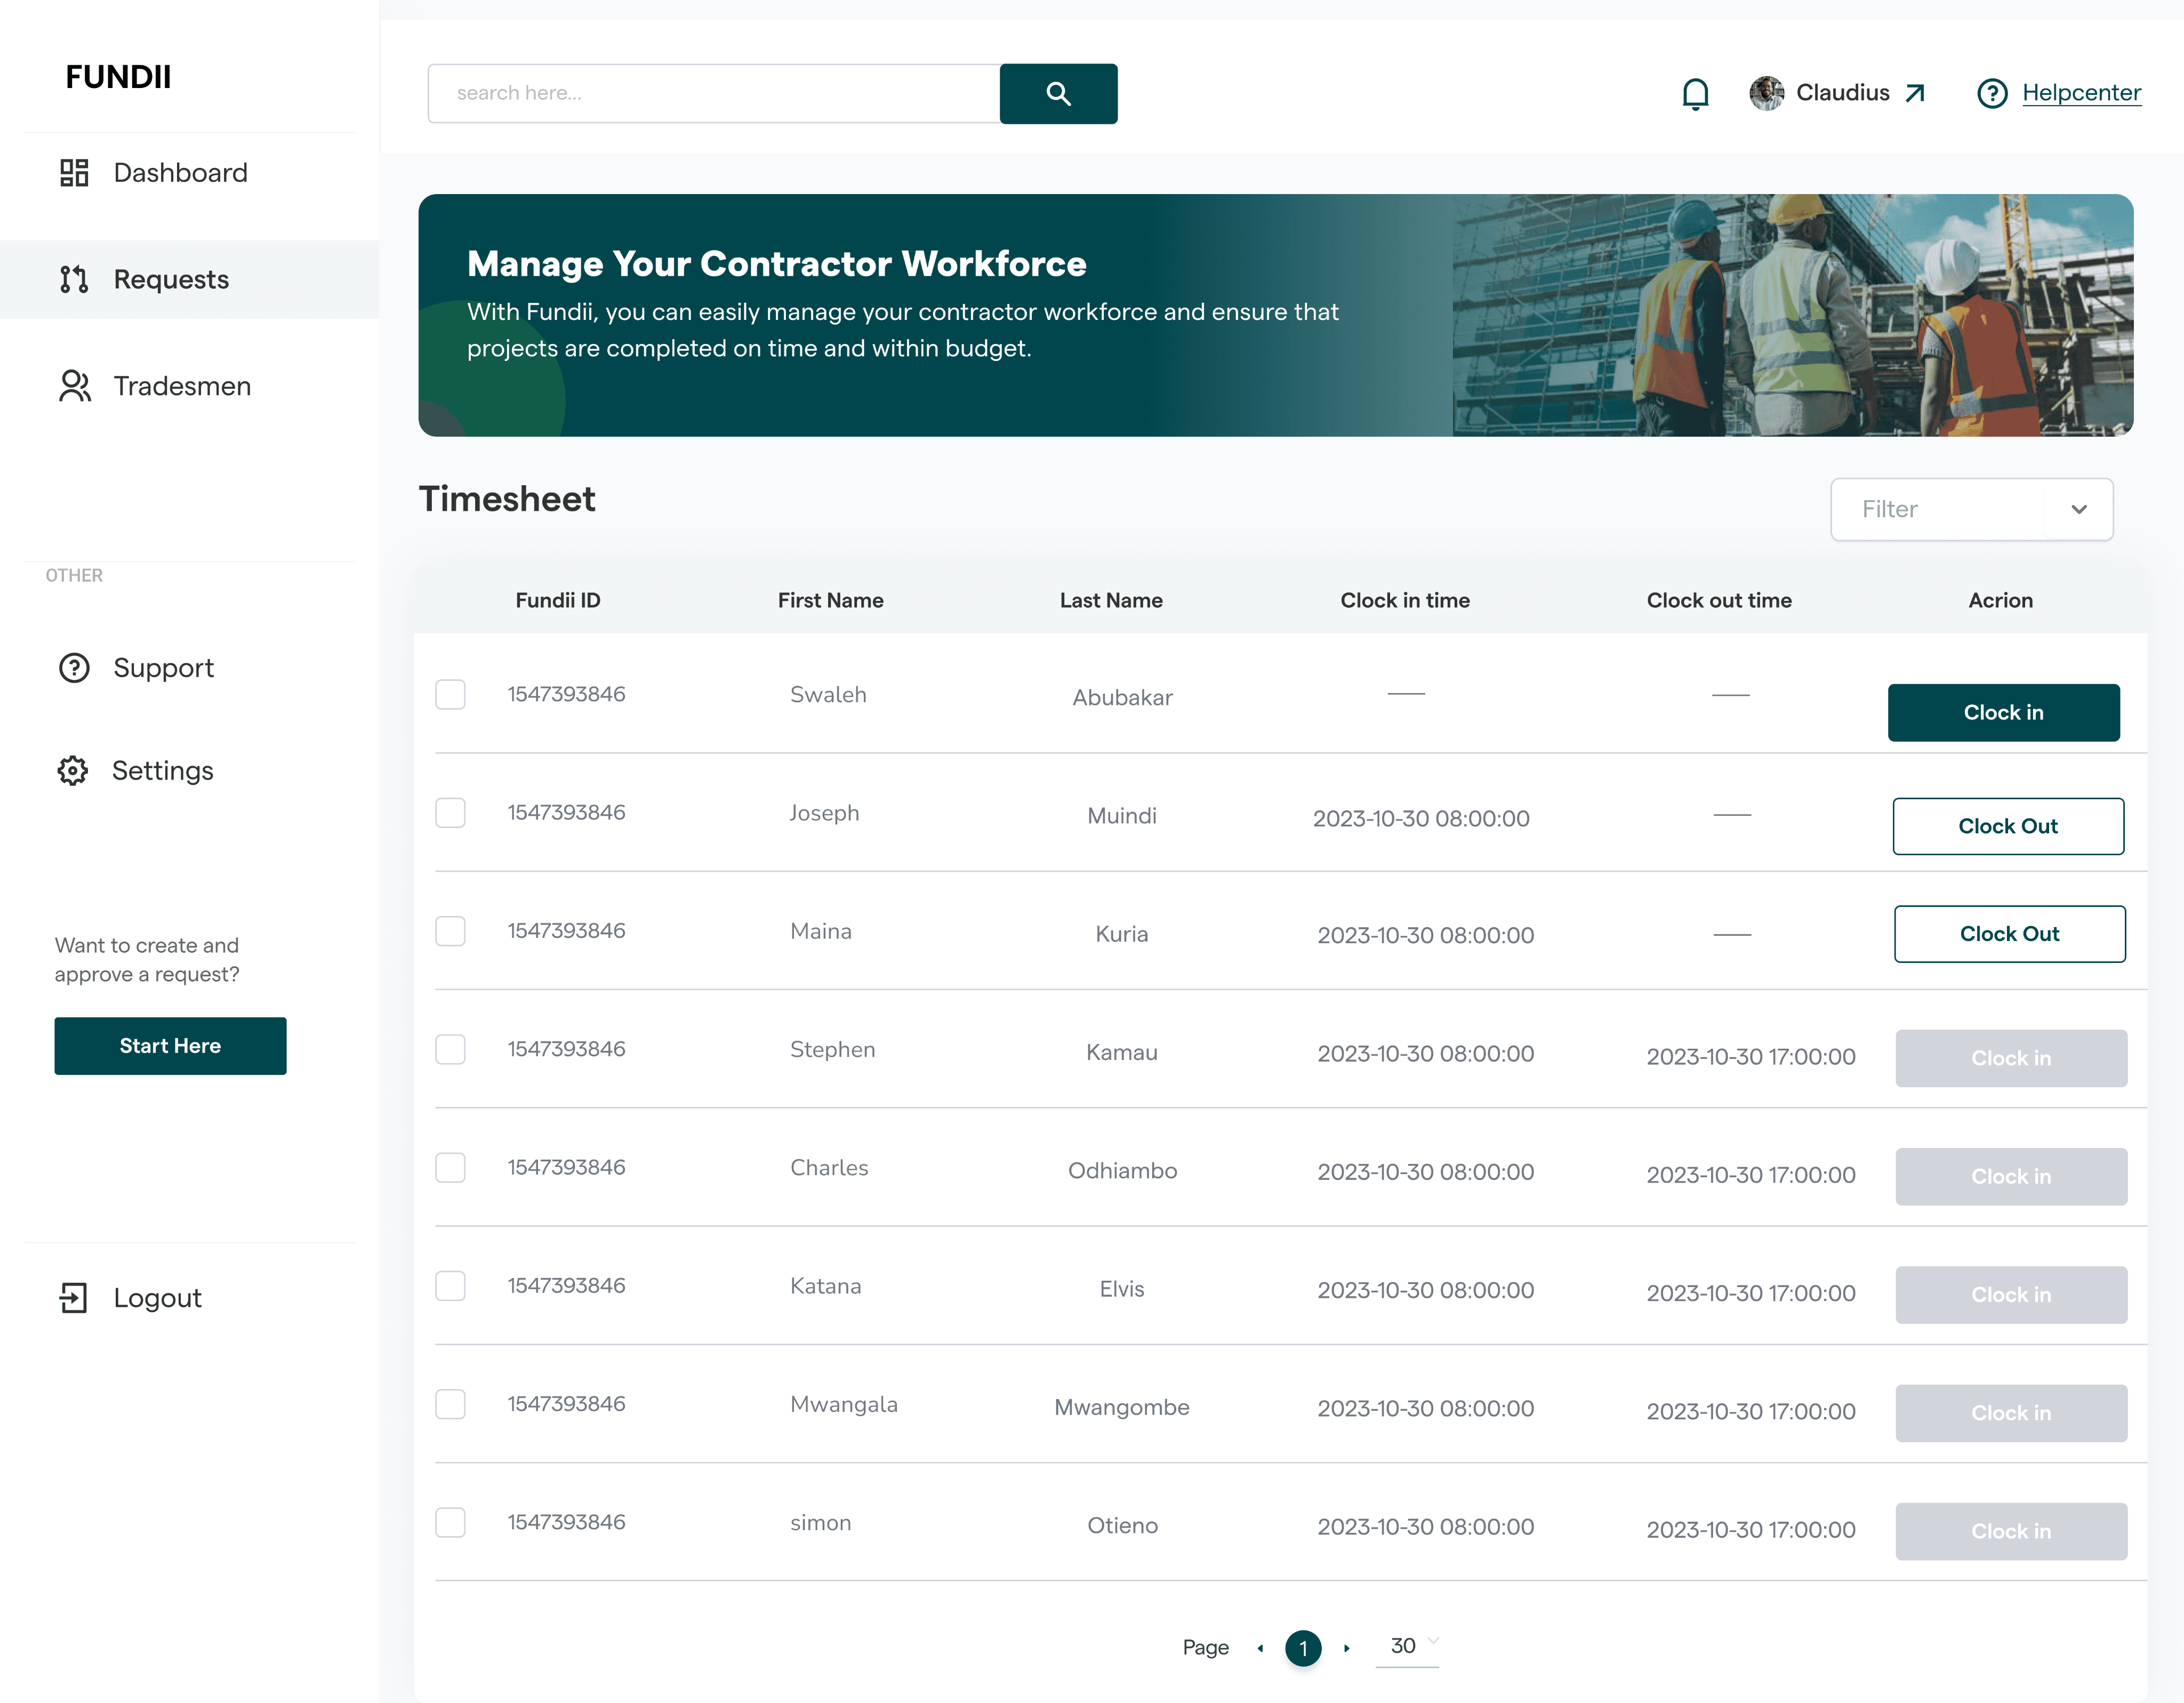This screenshot has width=2184, height=1703.
Task: Click the name Mwangombe
Action: click(1122, 1408)
